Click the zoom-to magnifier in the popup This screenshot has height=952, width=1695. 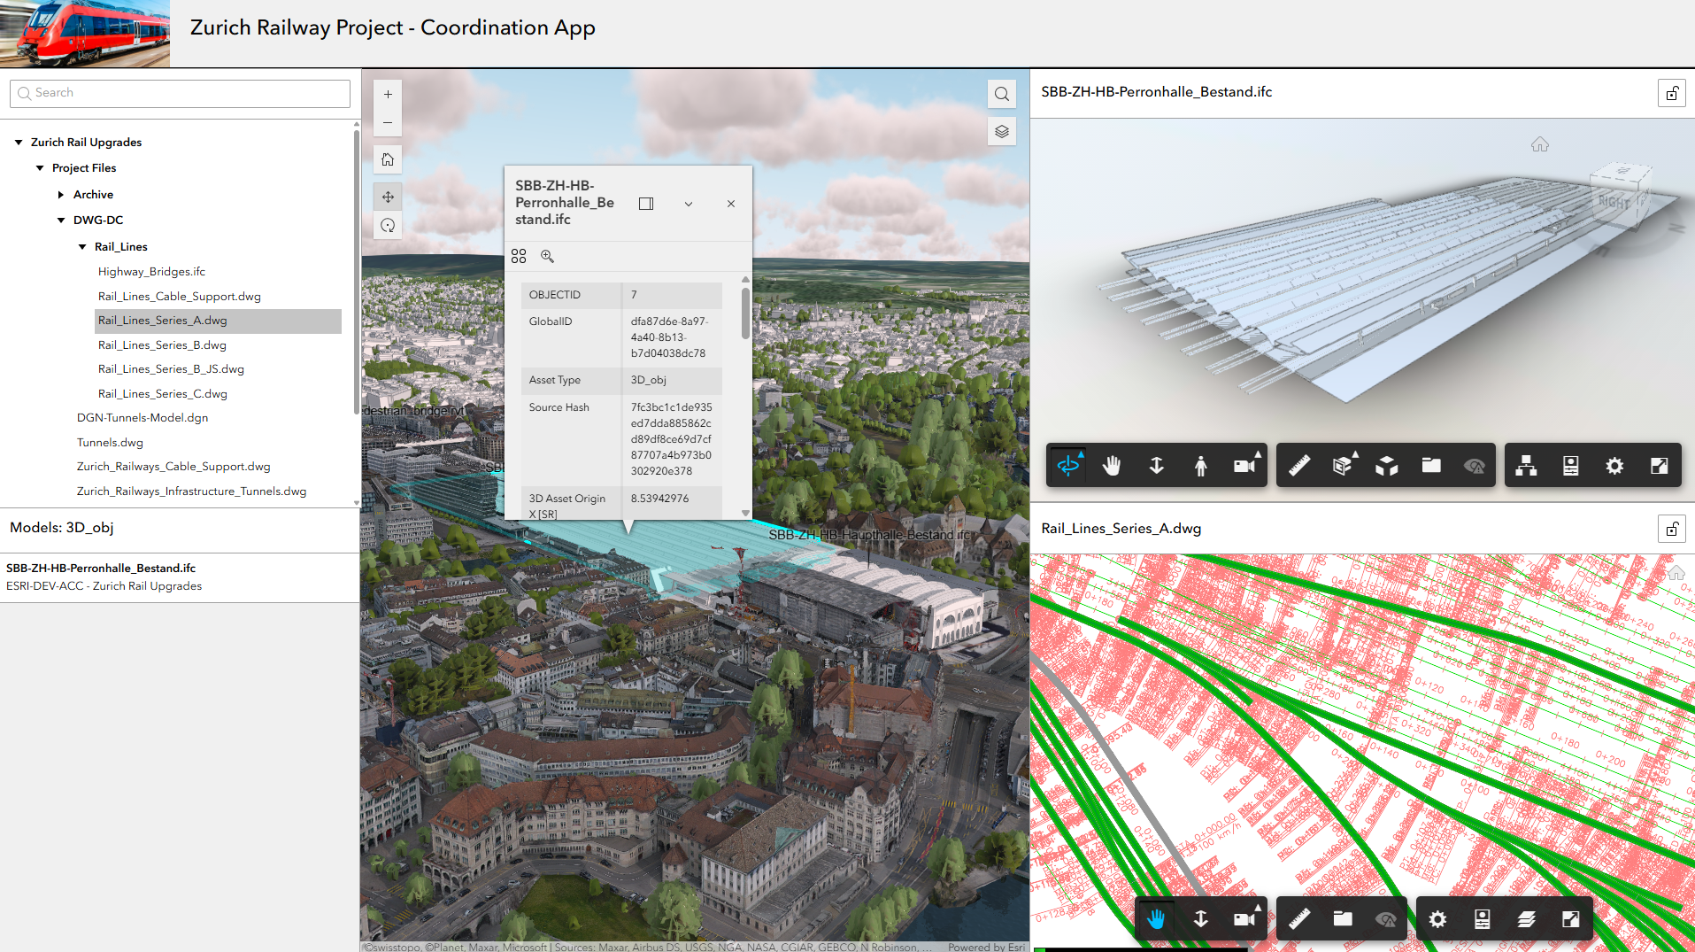tap(548, 256)
